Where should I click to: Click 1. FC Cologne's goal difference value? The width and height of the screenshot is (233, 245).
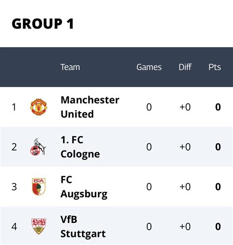click(x=185, y=147)
